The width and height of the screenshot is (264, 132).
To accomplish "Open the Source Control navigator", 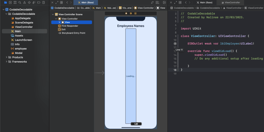I will coord(10,3).
